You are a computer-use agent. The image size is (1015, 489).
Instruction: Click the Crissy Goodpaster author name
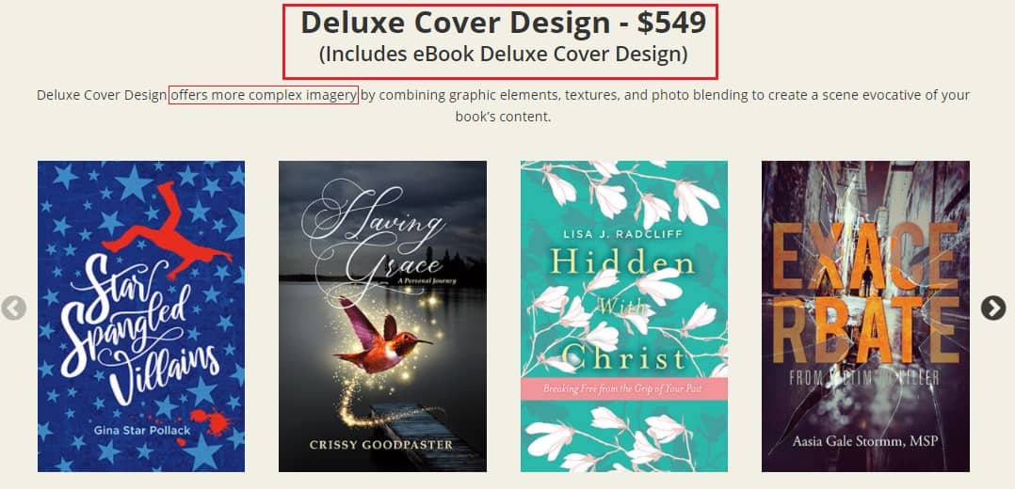(x=381, y=445)
